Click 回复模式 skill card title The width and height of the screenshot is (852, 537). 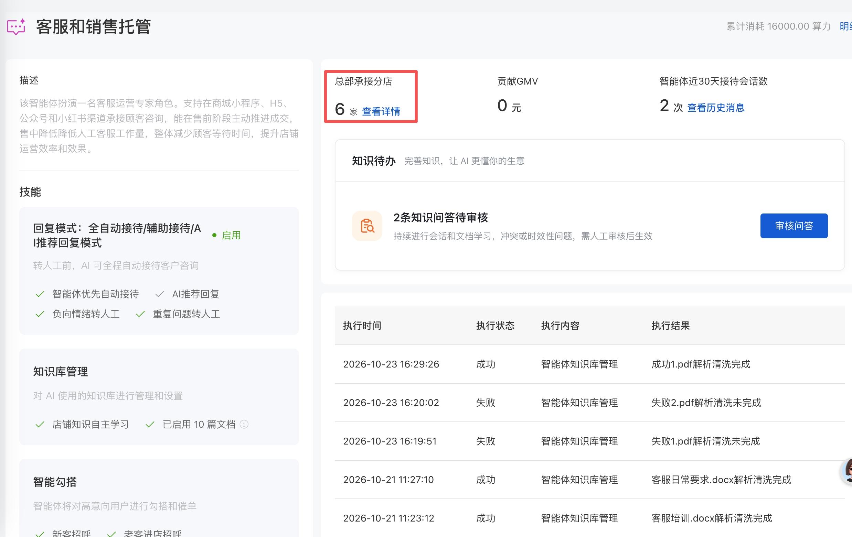117,235
